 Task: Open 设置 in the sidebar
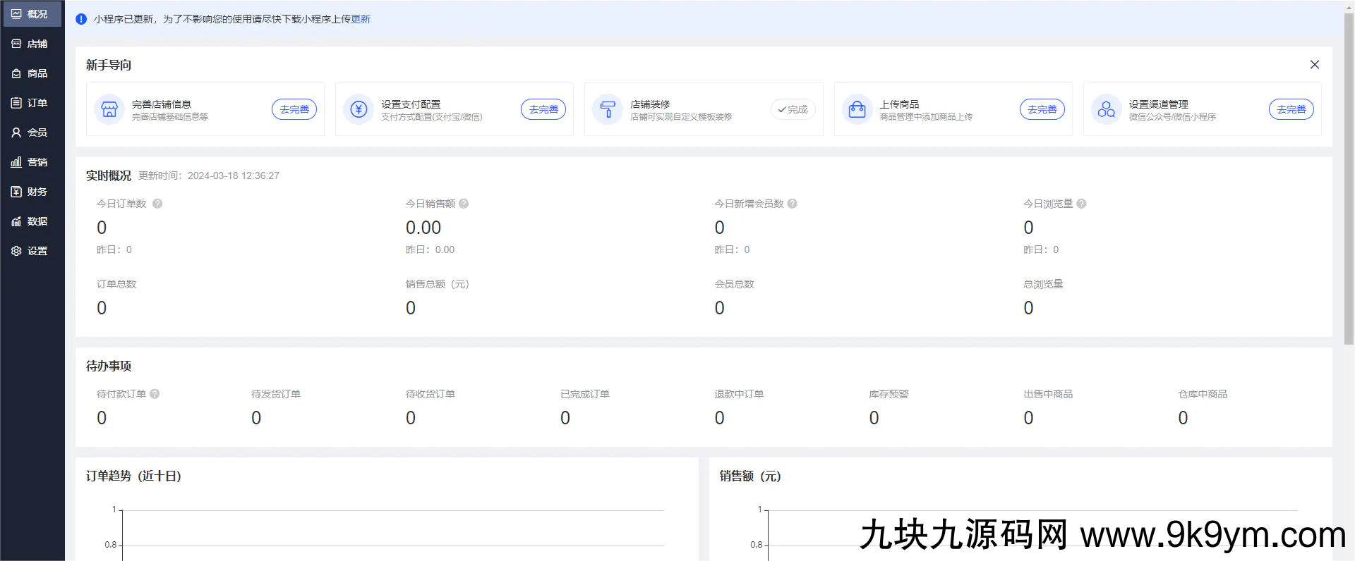click(30, 251)
